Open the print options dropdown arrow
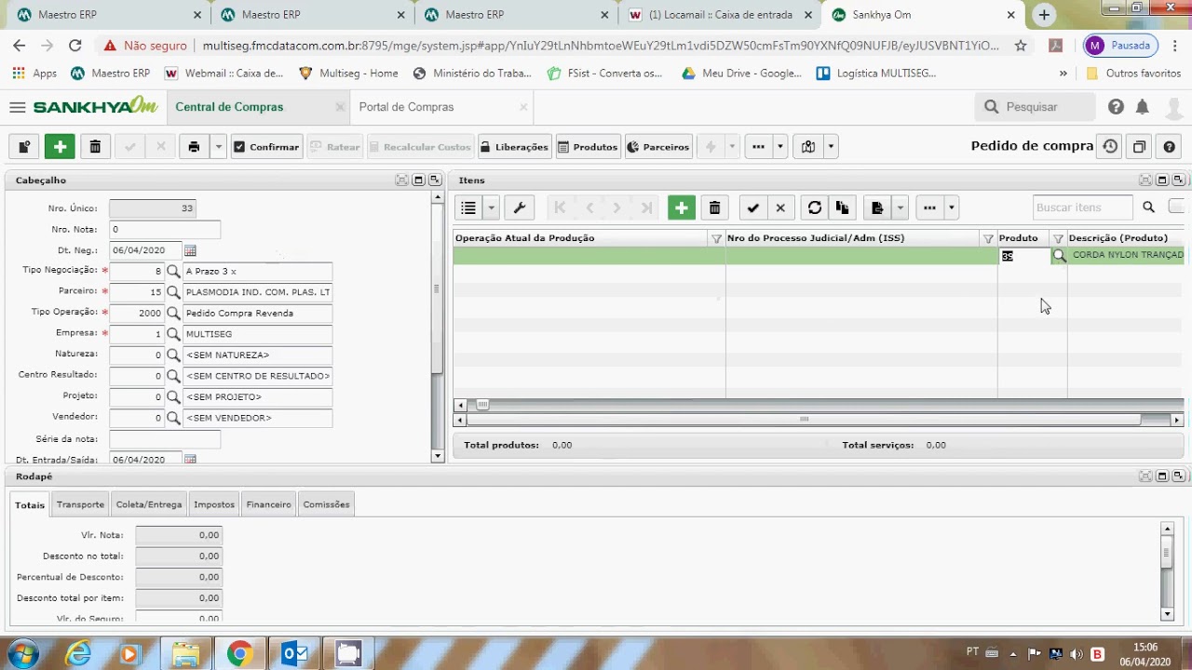Screen dimensions: 1192x670 [x=218, y=146]
